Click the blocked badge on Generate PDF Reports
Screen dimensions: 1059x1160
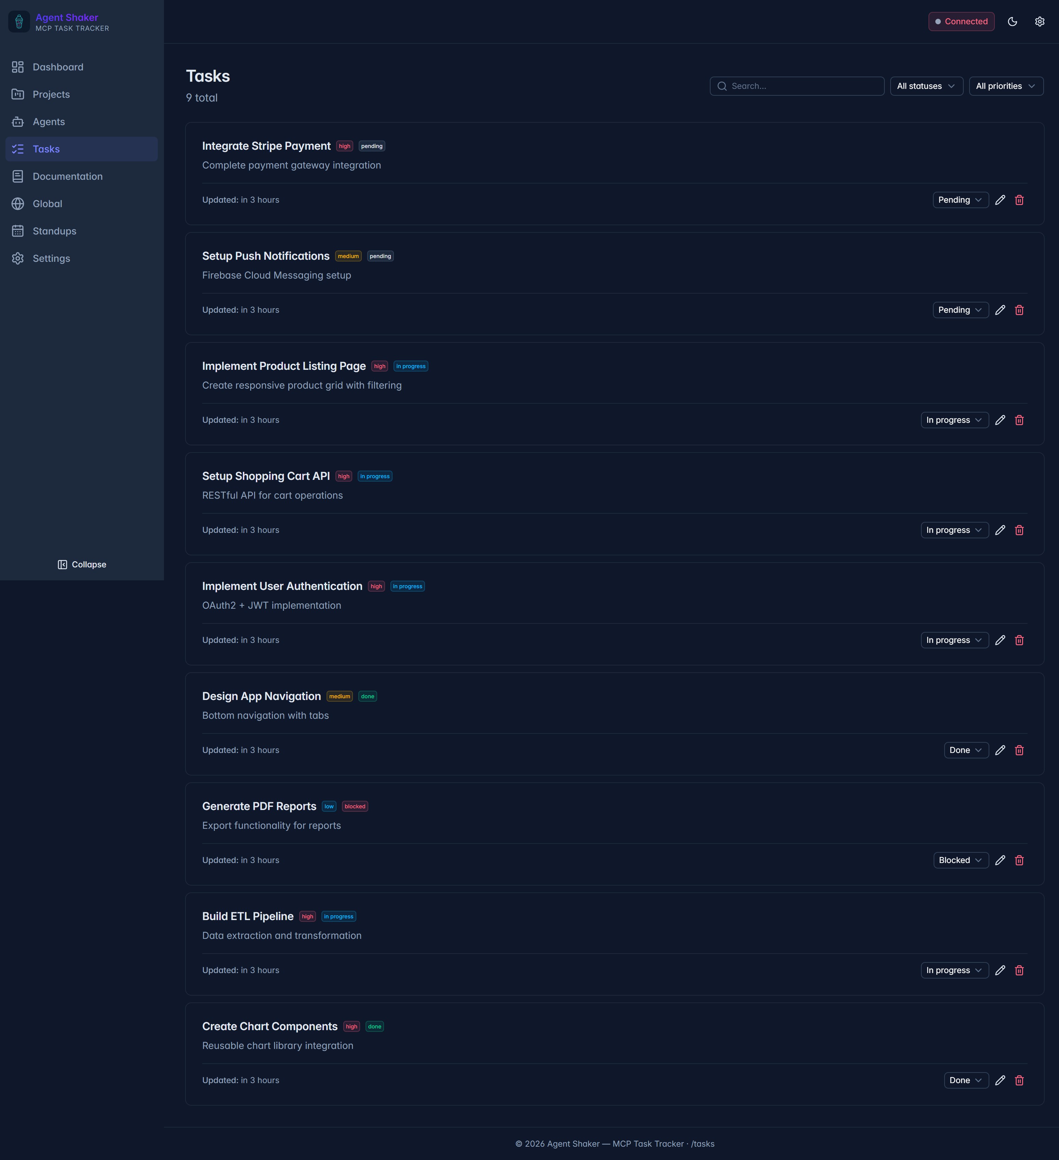pyautogui.click(x=355, y=807)
